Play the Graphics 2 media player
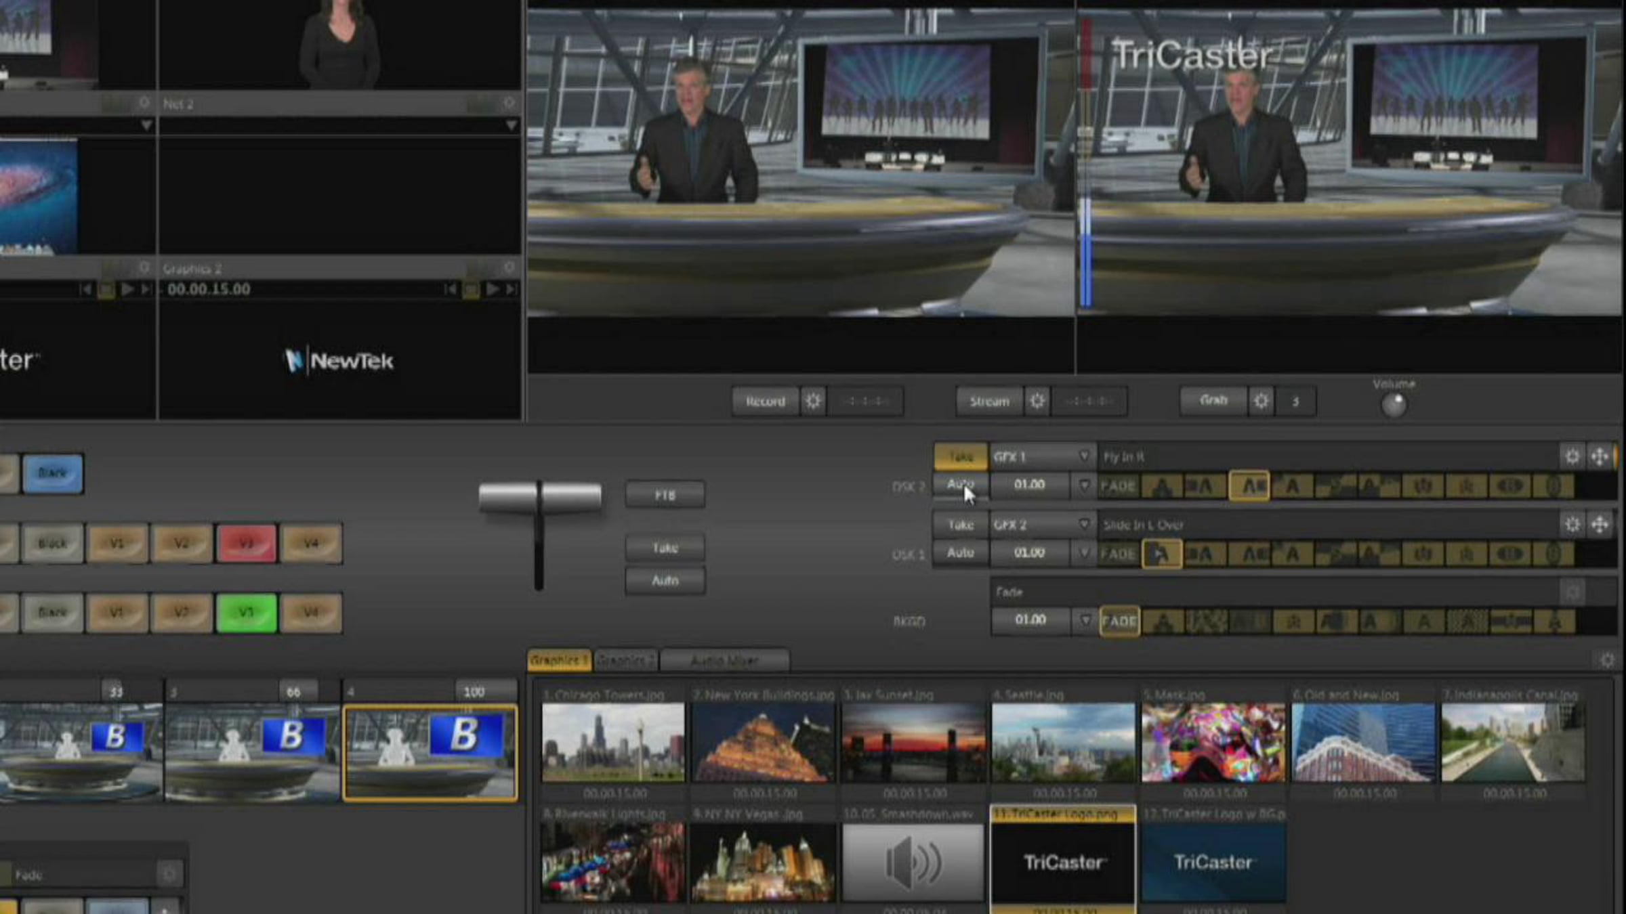Screen dimensions: 1626x914 pyautogui.click(x=493, y=289)
